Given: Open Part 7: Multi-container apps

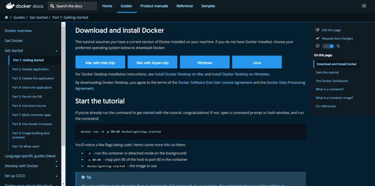Looking at the screenshot, I should pos(32,115).
